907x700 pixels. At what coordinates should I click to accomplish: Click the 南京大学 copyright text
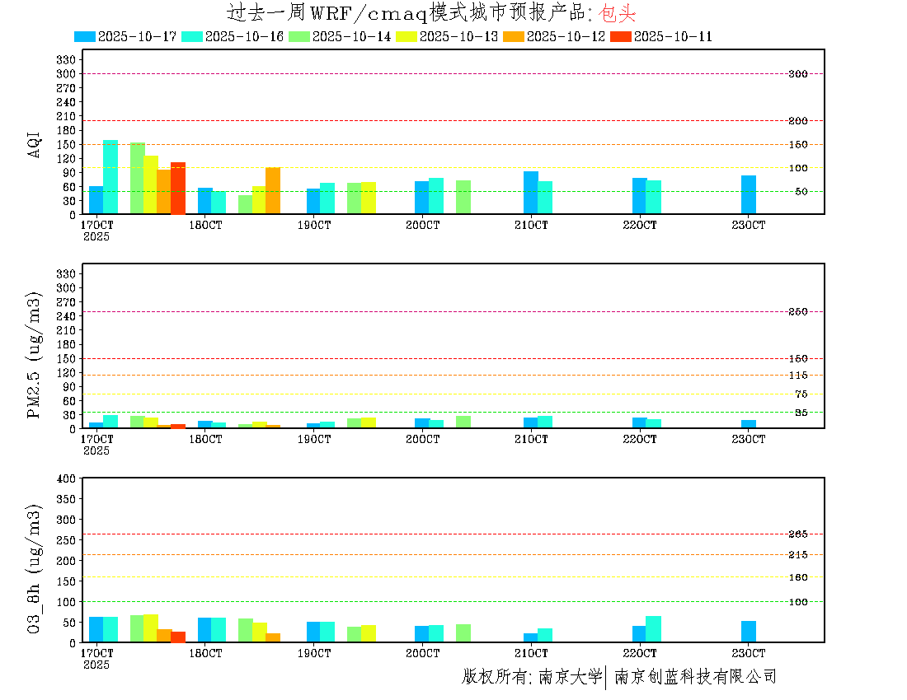point(570,677)
